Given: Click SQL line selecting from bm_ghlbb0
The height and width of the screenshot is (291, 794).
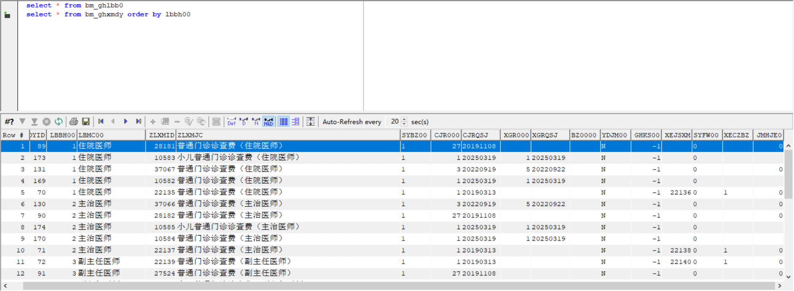Looking at the screenshot, I should (x=75, y=5).
